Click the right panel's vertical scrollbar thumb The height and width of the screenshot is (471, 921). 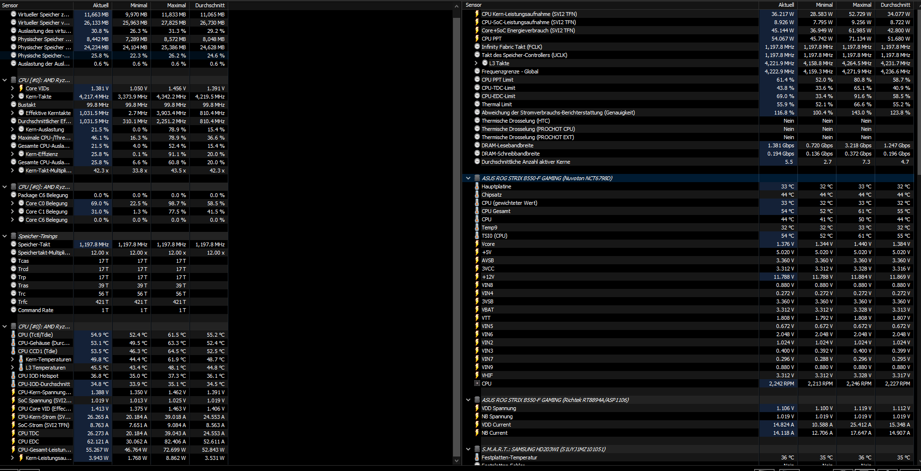click(918, 92)
